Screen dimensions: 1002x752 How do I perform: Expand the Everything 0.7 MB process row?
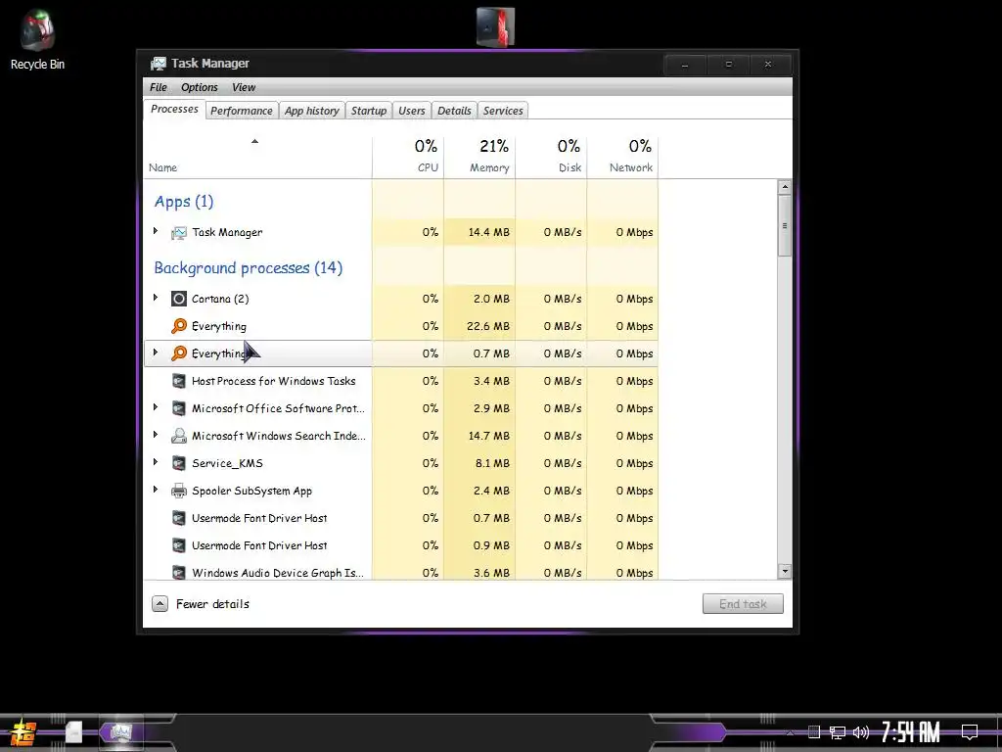(156, 352)
